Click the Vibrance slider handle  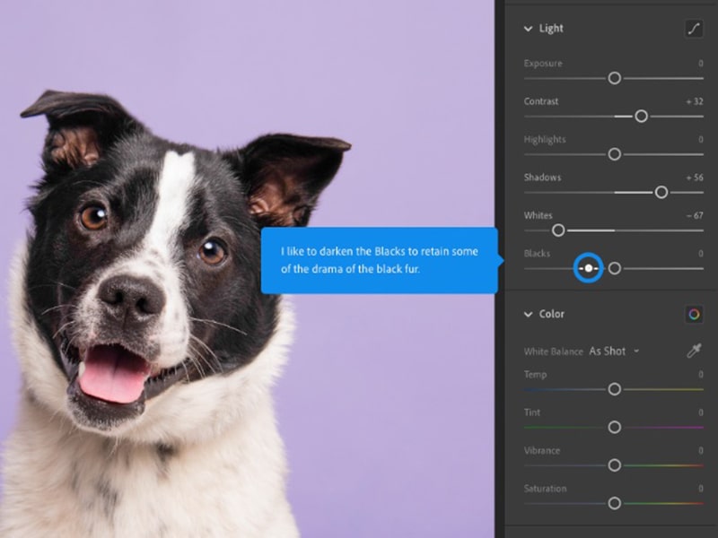615,465
